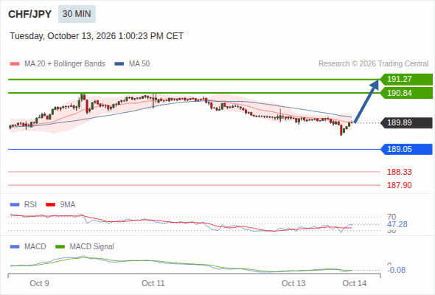The image size is (435, 295).
Task: Click the Oct 13 date axis label
Action: click(x=293, y=283)
